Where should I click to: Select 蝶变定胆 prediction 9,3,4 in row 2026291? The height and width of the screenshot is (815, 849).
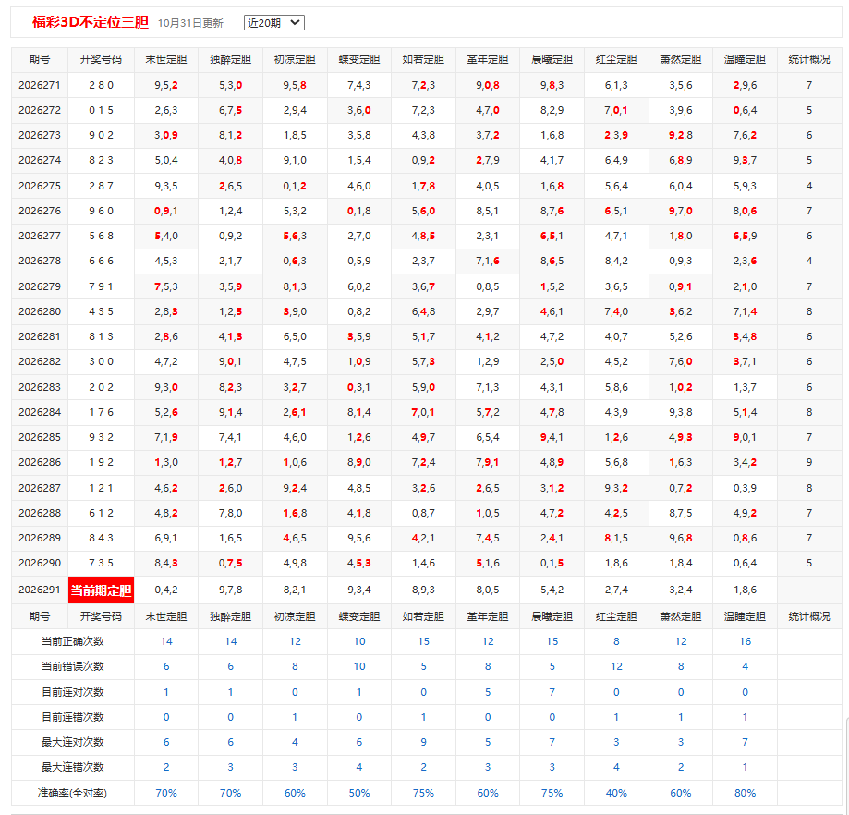click(359, 590)
